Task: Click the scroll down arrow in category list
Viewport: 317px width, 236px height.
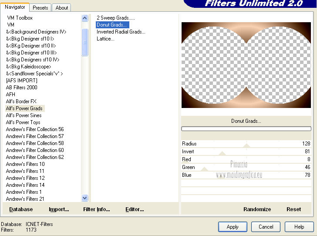Action: coord(85,198)
